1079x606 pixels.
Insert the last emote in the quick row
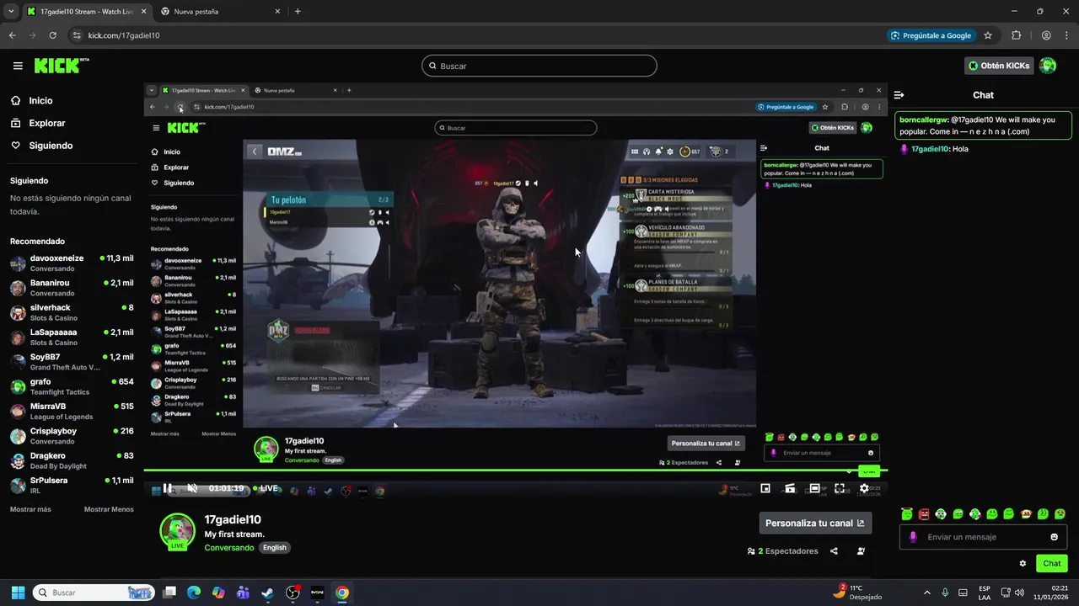(x=1060, y=513)
